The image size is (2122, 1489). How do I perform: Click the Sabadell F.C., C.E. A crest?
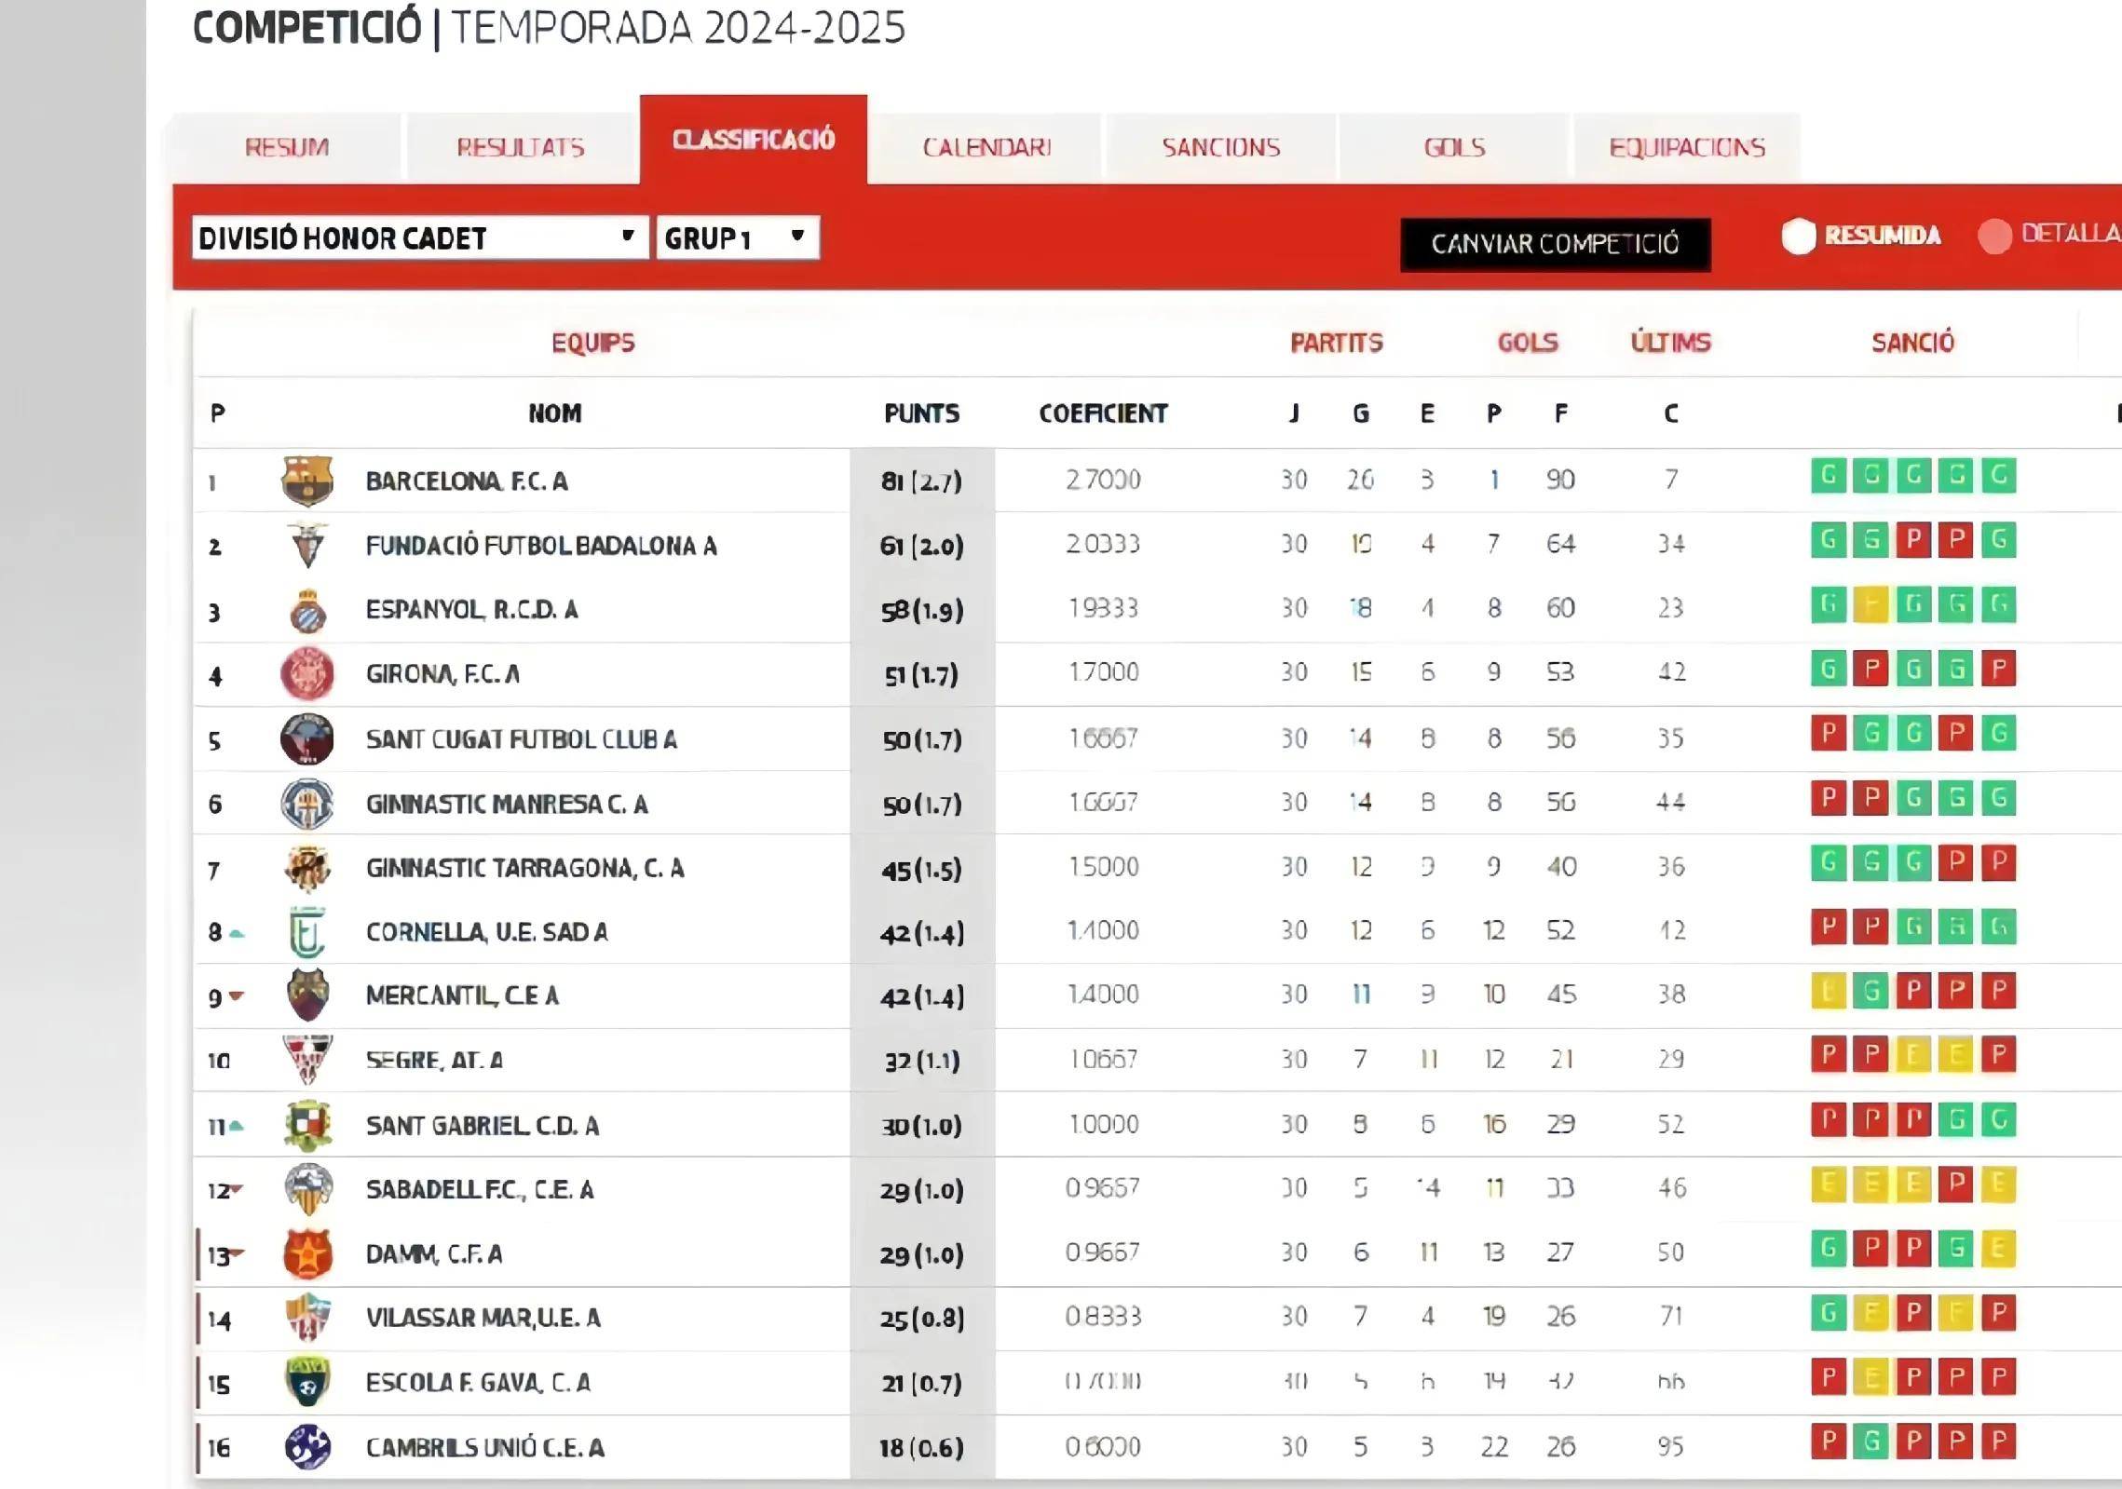point(307,1189)
